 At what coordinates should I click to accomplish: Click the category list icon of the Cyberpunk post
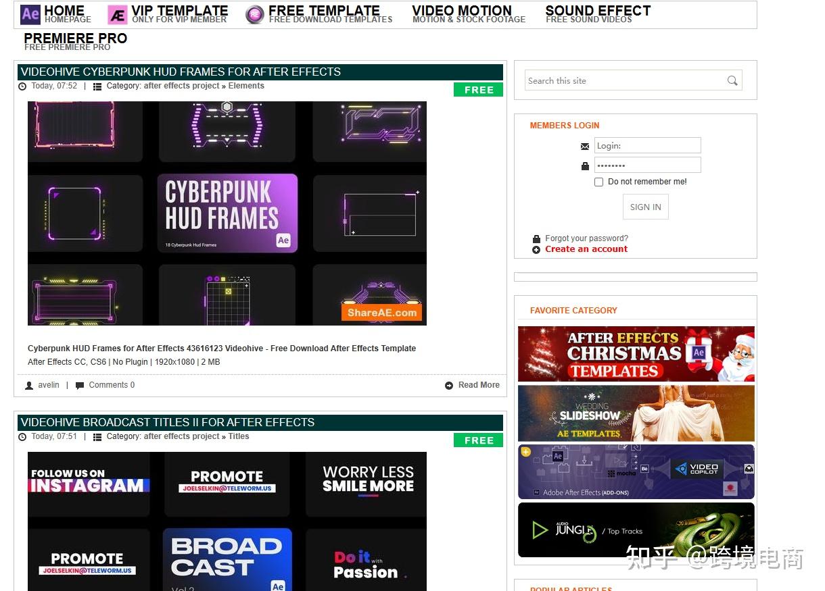97,86
